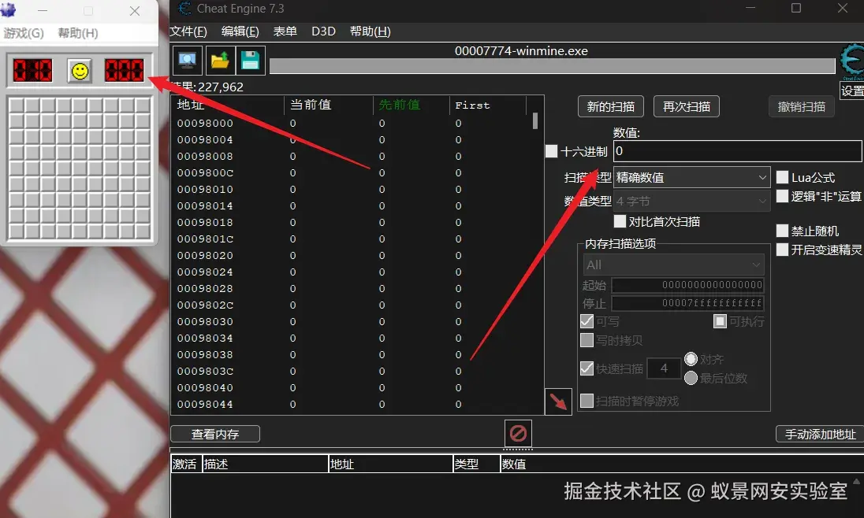Enable the 开启变速精灵 checkbox
864x518 pixels.
point(782,250)
